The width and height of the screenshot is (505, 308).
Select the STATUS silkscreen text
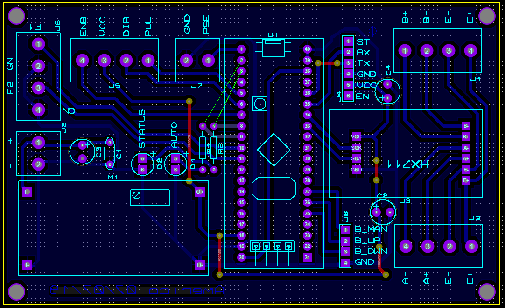click(142, 129)
